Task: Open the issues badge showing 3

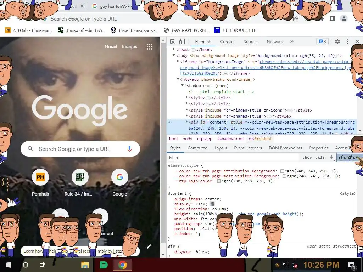Action: coord(322,41)
